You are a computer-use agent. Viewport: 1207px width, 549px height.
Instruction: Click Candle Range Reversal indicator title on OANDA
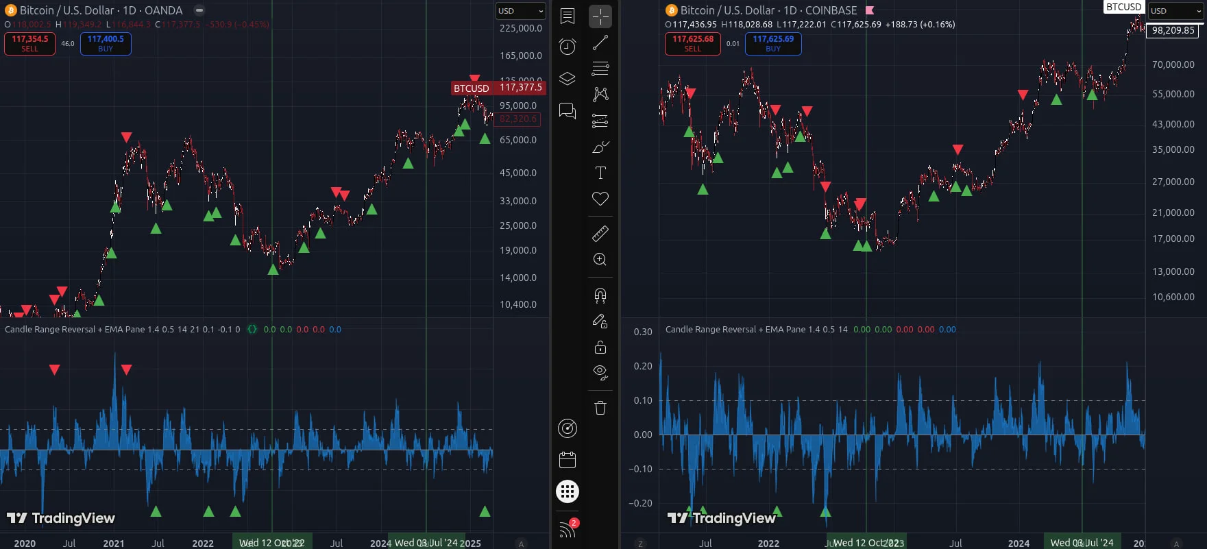[123, 329]
